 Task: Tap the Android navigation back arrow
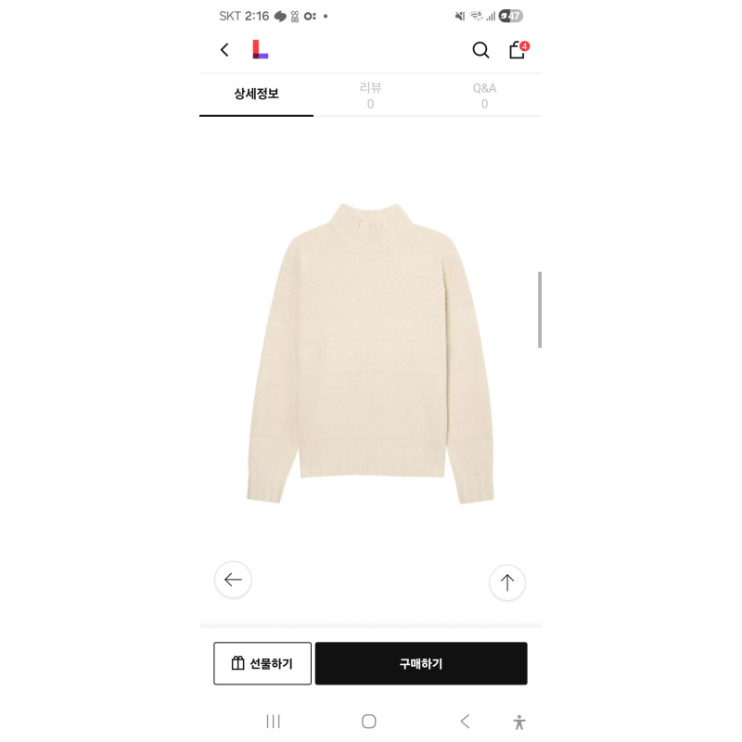[x=466, y=722]
